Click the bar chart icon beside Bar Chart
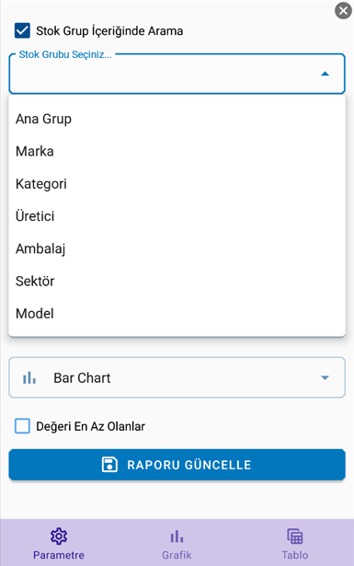Viewport: 354px width, 566px height. 29,378
